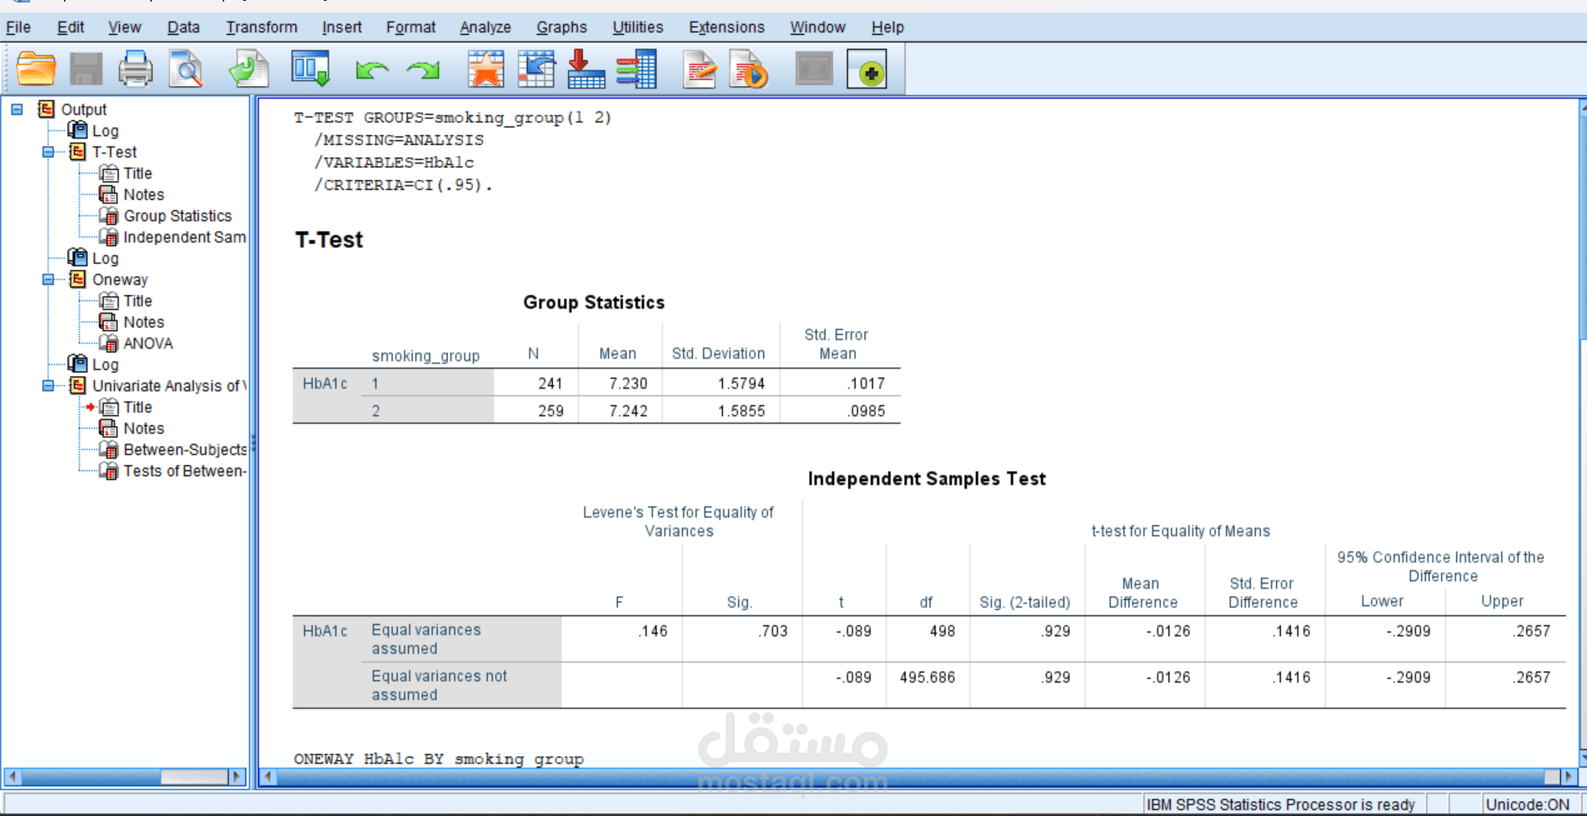Click the Independent Samples Test title

927,479
